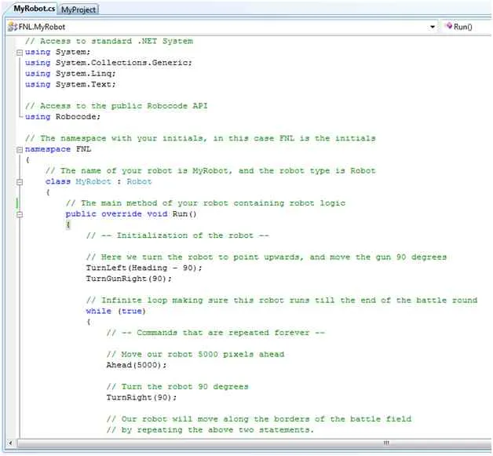Click the highlighted opening brace of Run()

click(68, 224)
